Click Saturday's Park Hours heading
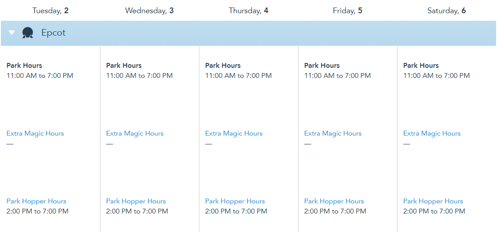The image size is (497, 232). click(421, 66)
